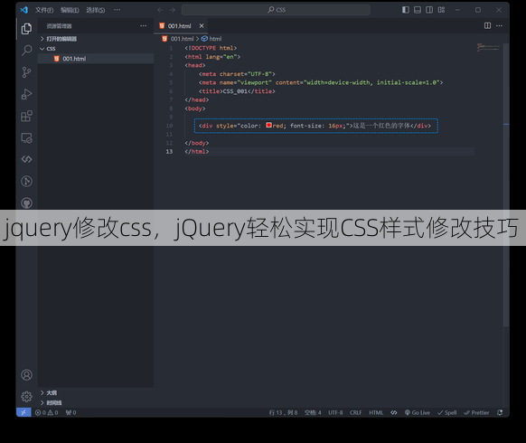This screenshot has height=443, width=526.
Task: Open the Edit menu
Action: tap(70, 10)
